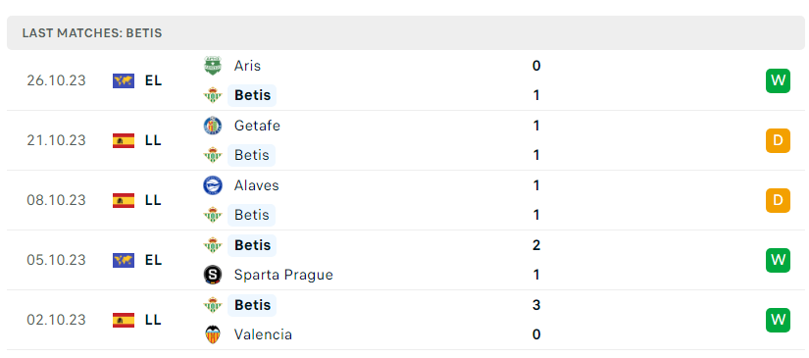Click Spain flag icon on 21.10.23 match

(x=124, y=141)
